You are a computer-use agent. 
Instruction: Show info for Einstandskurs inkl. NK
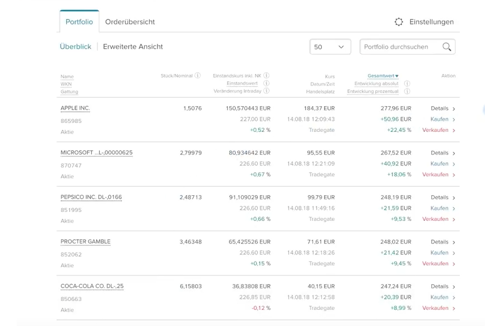(x=267, y=76)
